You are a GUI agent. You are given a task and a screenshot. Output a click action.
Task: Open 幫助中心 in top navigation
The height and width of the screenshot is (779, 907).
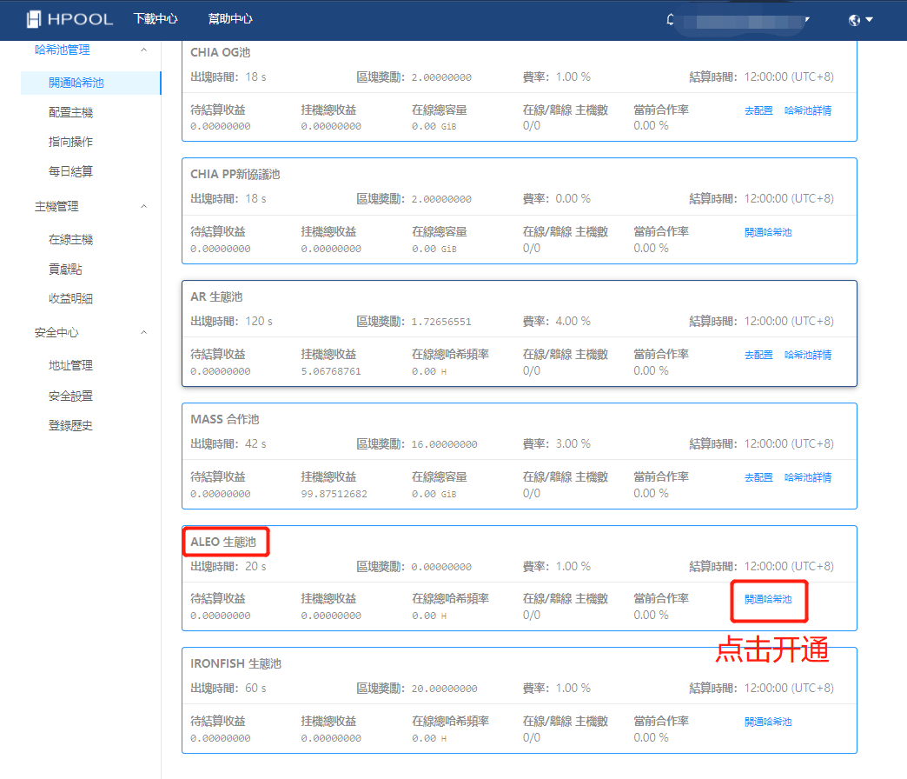click(230, 19)
